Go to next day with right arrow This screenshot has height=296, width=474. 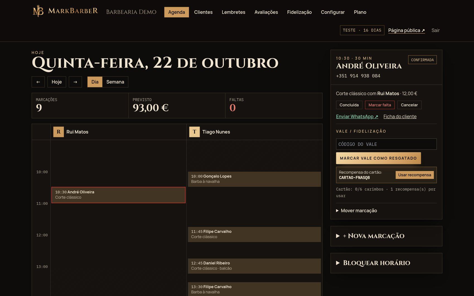(x=75, y=82)
